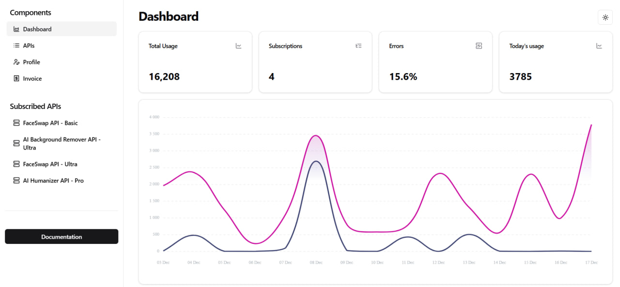
Task: Click the 08 Dec peak on the chart
Action: point(316,136)
